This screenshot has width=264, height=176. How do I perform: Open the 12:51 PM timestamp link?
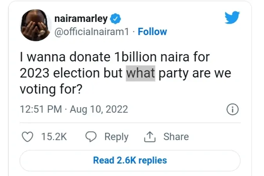(40, 109)
